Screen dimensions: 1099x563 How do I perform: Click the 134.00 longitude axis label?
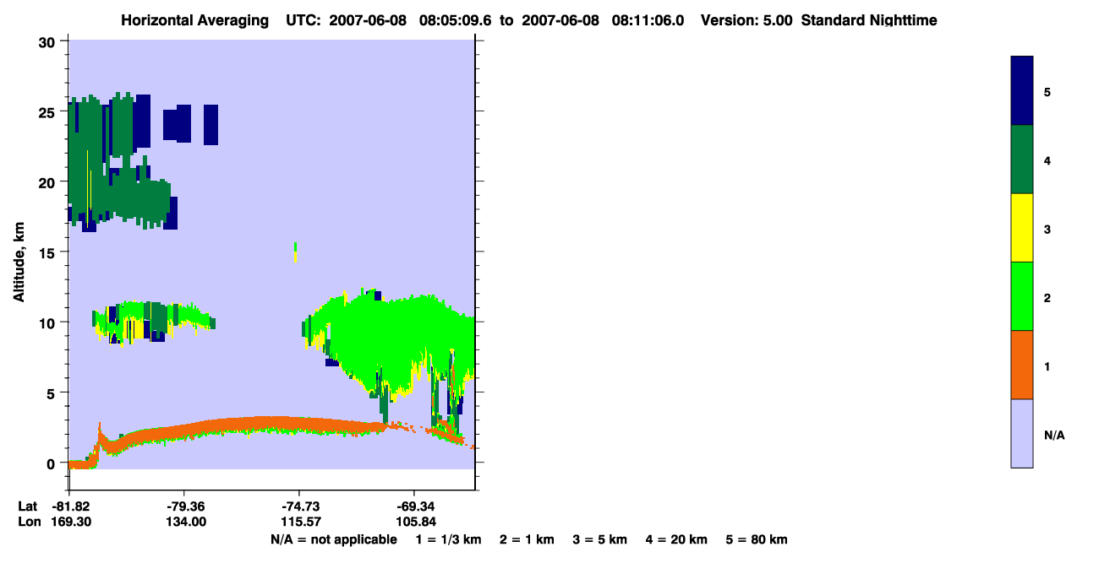[x=186, y=522]
